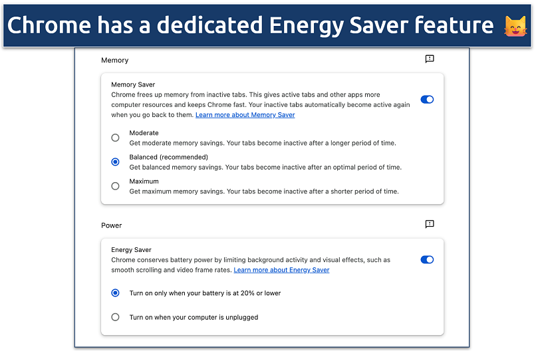The image size is (536, 351).
Task: Click the Memory Saver card title
Action: [x=133, y=84]
